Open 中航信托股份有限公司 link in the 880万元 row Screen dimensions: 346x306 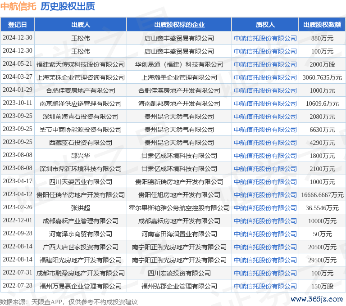[x=265, y=38]
